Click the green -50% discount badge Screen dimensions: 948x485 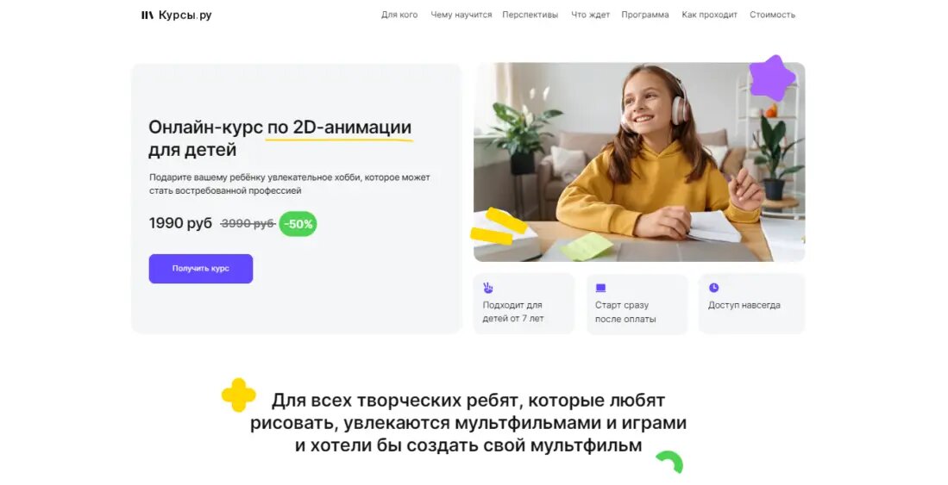click(x=298, y=224)
